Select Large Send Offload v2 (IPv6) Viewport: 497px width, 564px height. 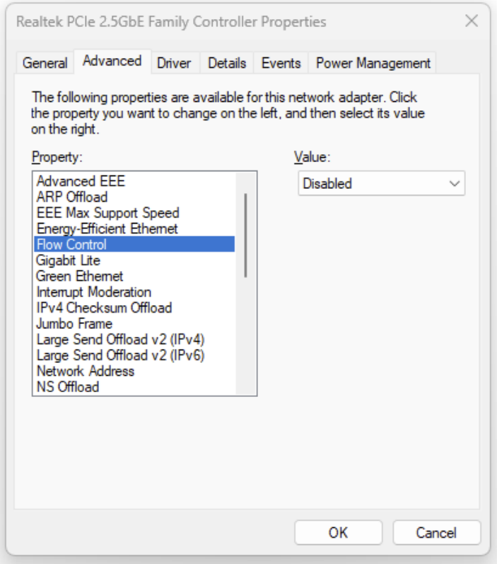point(134,355)
